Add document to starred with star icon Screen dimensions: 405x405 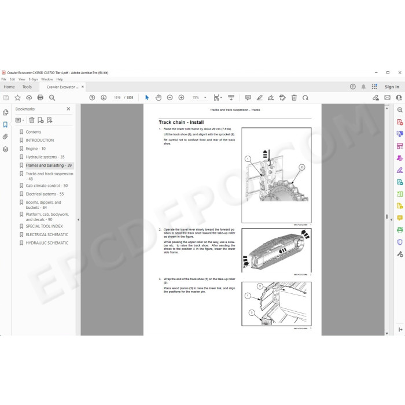pos(17,98)
